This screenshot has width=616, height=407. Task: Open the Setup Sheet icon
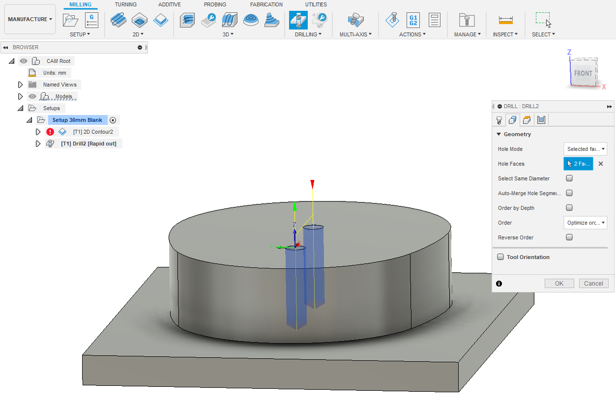pos(435,20)
